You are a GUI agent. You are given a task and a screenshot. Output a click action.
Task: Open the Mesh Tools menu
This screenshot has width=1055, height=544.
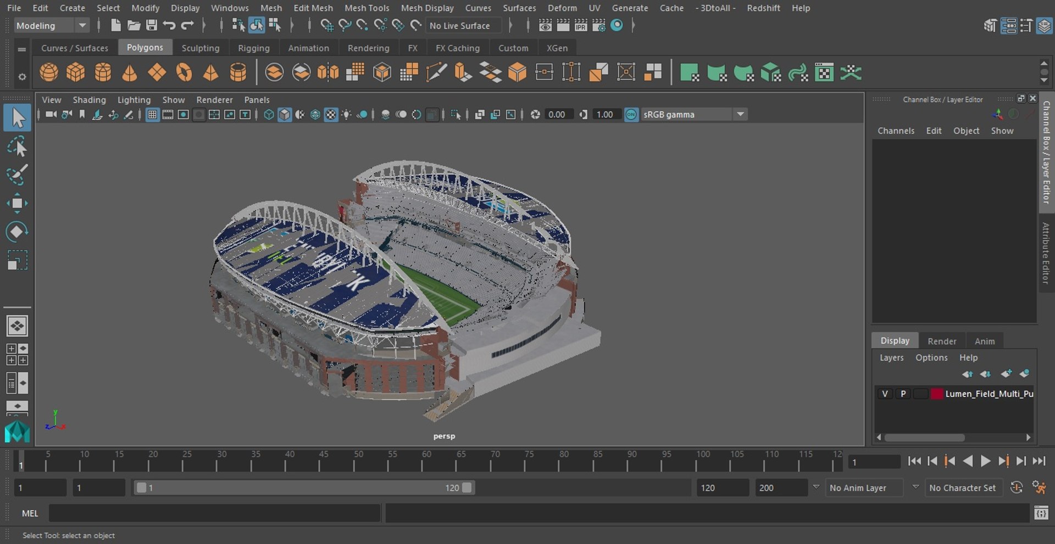[x=367, y=8]
